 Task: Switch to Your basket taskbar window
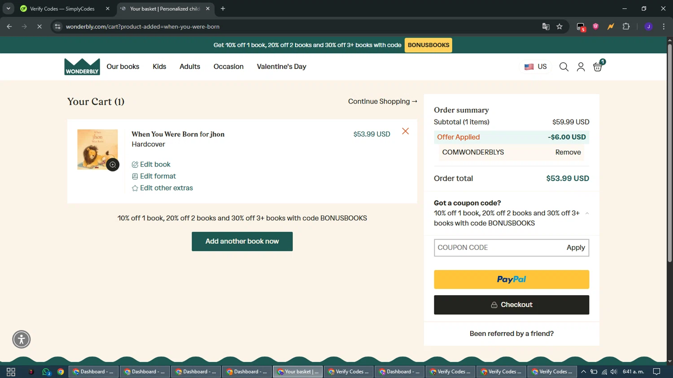(298, 372)
